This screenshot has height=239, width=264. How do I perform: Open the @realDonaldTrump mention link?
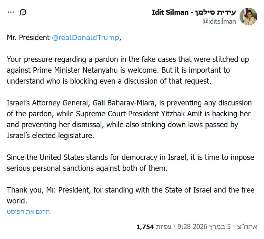click(x=85, y=38)
